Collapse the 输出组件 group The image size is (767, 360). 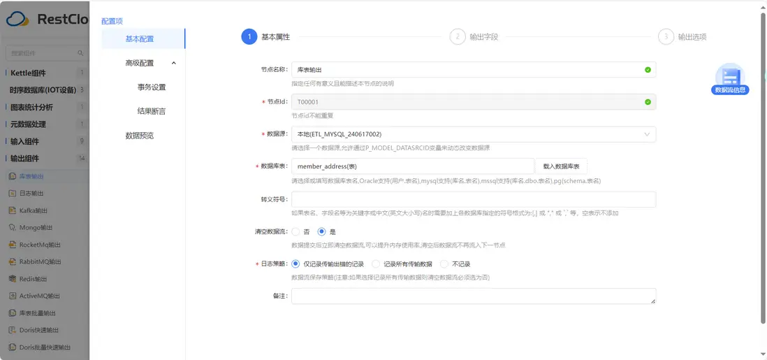[x=45, y=159]
